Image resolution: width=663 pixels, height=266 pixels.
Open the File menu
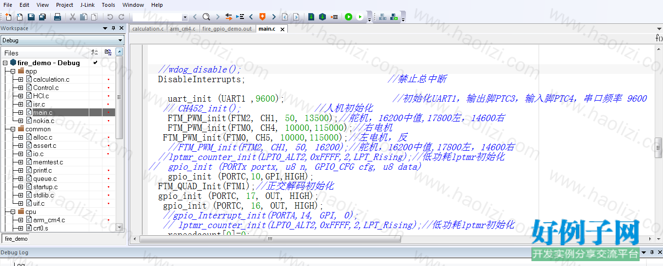pyautogui.click(x=8, y=5)
